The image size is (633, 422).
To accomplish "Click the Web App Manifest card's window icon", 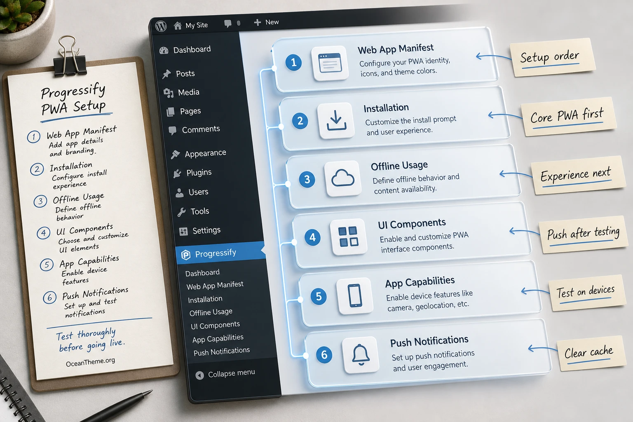I will (x=330, y=63).
